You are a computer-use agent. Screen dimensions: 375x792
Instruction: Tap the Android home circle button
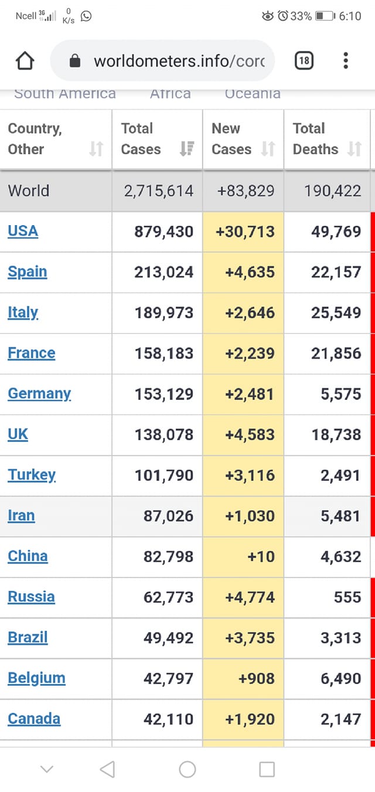click(x=187, y=769)
